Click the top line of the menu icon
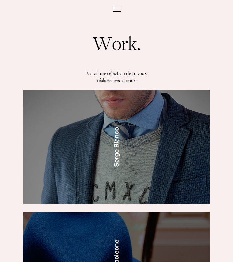233x262 pixels. point(117,8)
